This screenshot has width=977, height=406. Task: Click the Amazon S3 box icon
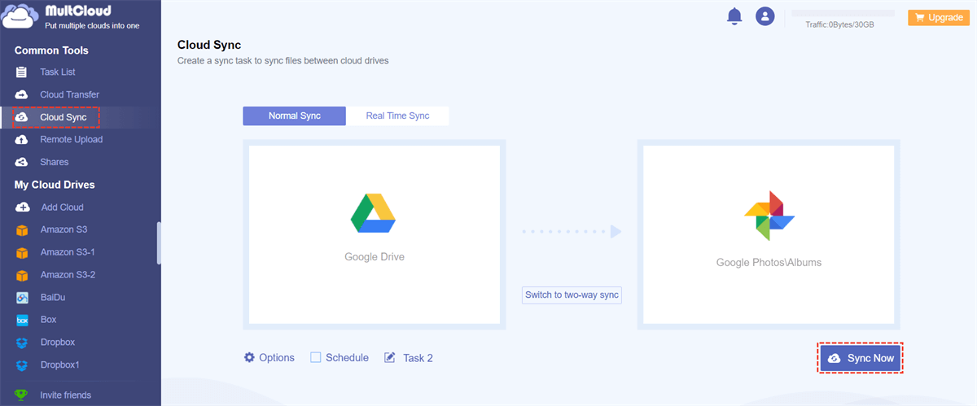pos(22,230)
